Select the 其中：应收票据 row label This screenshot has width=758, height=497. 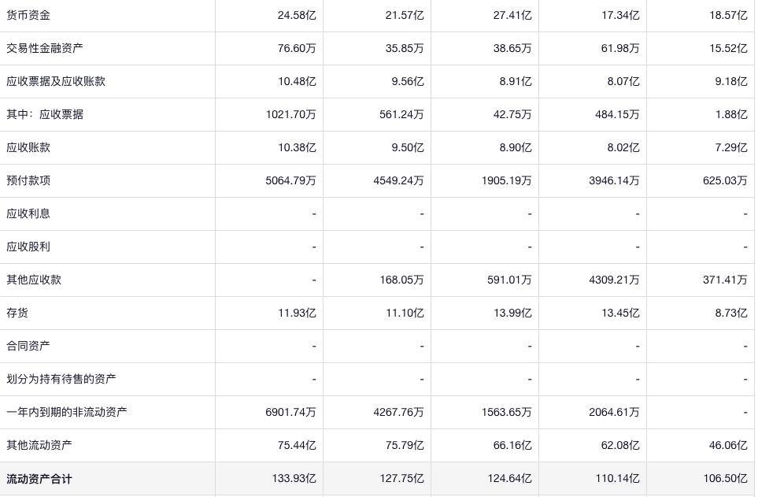pyautogui.click(x=45, y=114)
